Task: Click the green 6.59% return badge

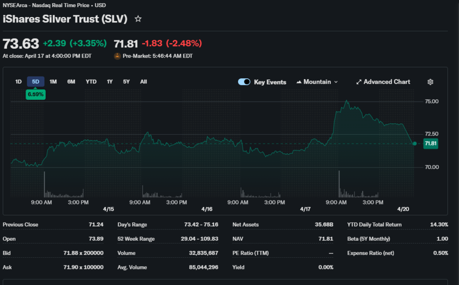Action: (x=35, y=94)
